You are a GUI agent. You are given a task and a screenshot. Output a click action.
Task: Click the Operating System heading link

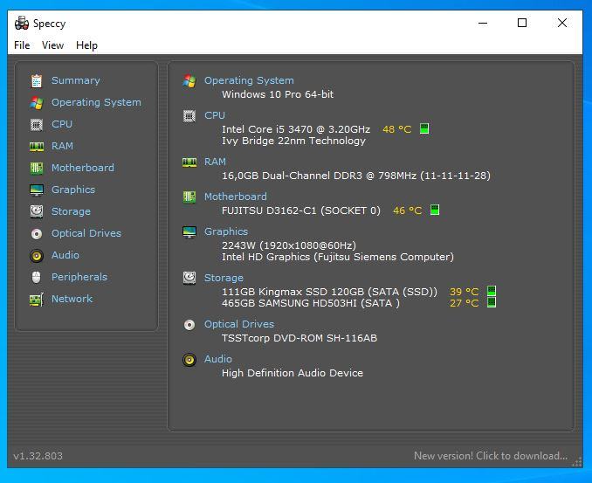pos(249,80)
